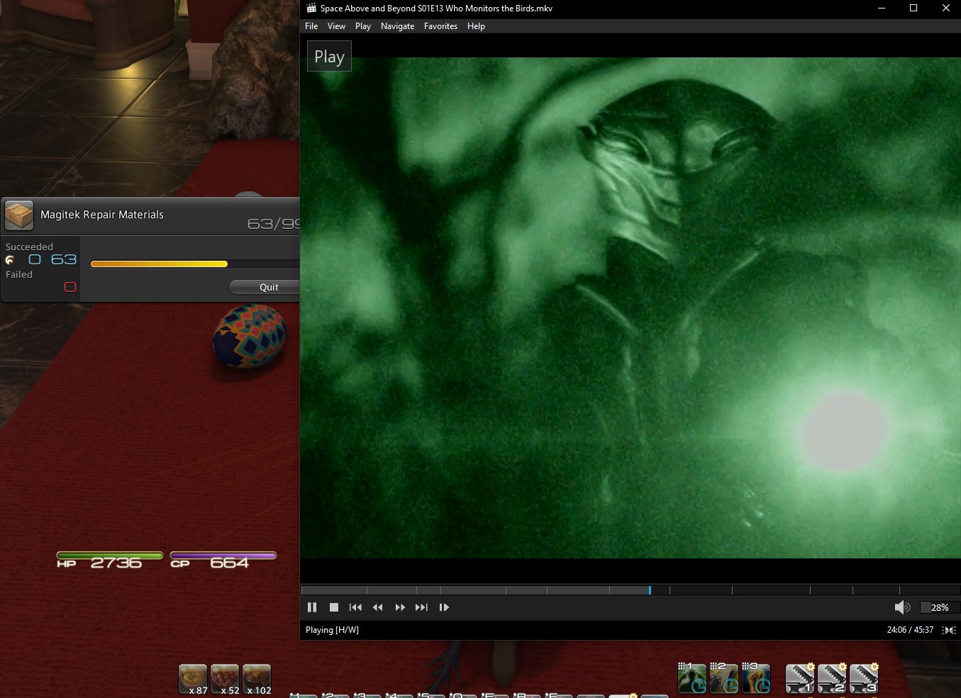
Task: Click the red Failed counter box
Action: click(70, 287)
